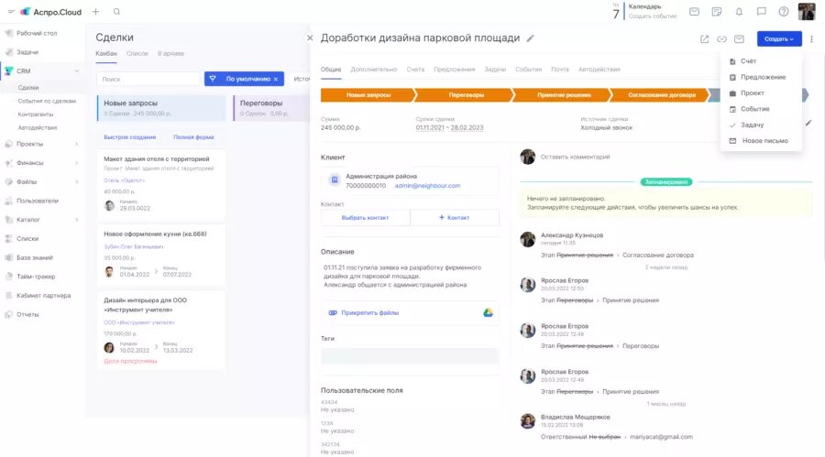This screenshot has height=457, width=825.
Task: Open Календарь widget in header
Action: (644, 6)
